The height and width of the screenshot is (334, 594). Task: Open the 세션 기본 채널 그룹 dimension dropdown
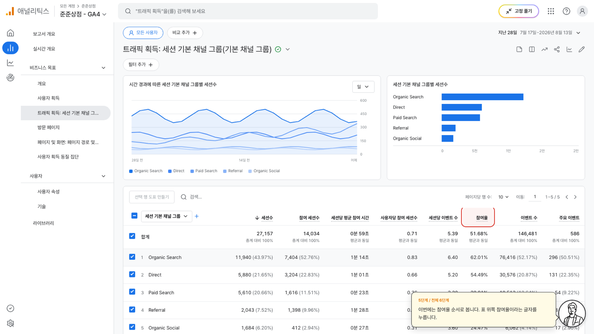coord(167,216)
